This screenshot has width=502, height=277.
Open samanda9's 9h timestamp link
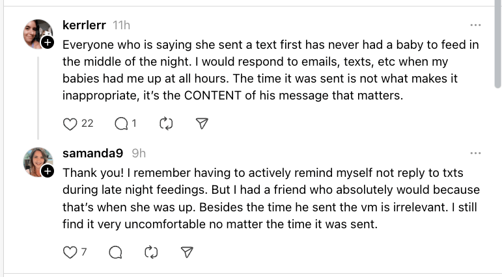(139, 153)
